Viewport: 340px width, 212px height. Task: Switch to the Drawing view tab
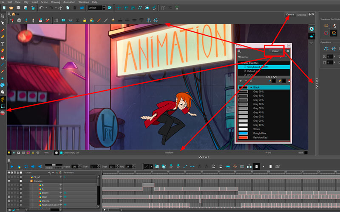[301, 15]
